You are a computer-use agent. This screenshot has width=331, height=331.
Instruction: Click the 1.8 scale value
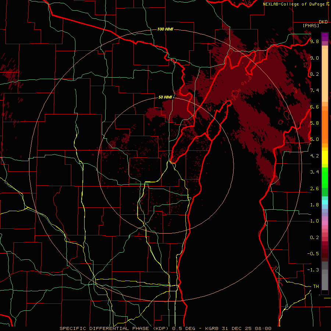coord(314,205)
